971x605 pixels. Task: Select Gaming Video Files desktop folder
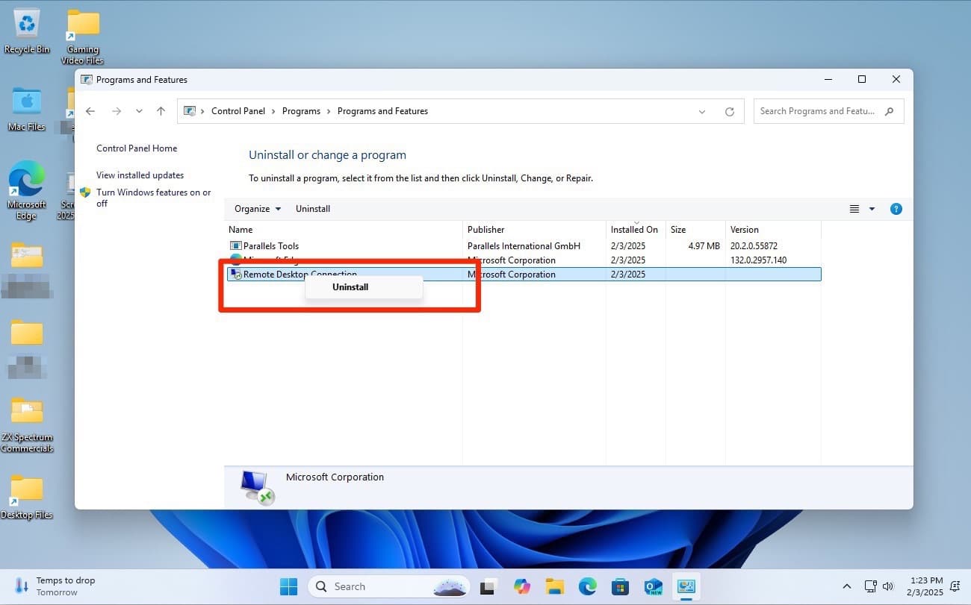click(83, 37)
